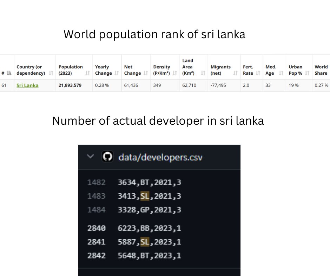Click the Yearly Change sort icon
330x276 pixels.
[x=116, y=73]
